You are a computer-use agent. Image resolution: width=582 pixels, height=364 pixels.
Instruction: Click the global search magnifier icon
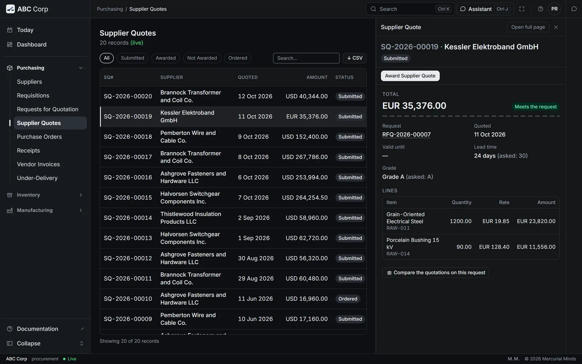tap(374, 9)
